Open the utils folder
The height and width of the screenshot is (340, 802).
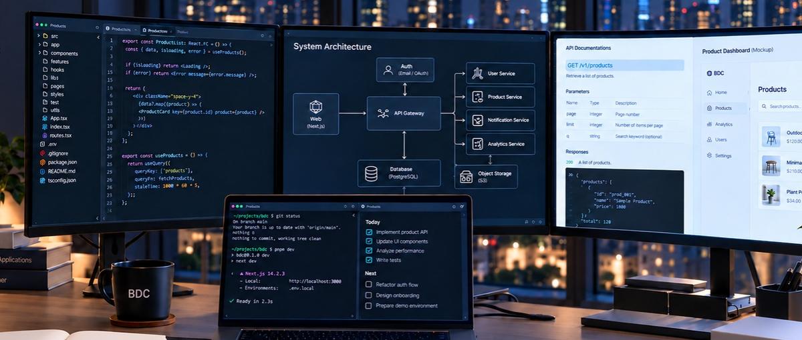point(51,111)
